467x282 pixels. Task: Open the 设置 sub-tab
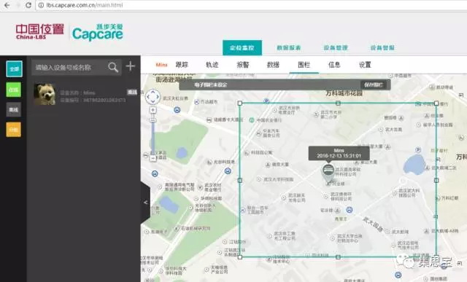point(365,65)
